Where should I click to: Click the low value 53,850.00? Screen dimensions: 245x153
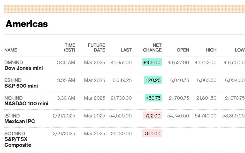pyautogui.click(x=233, y=116)
